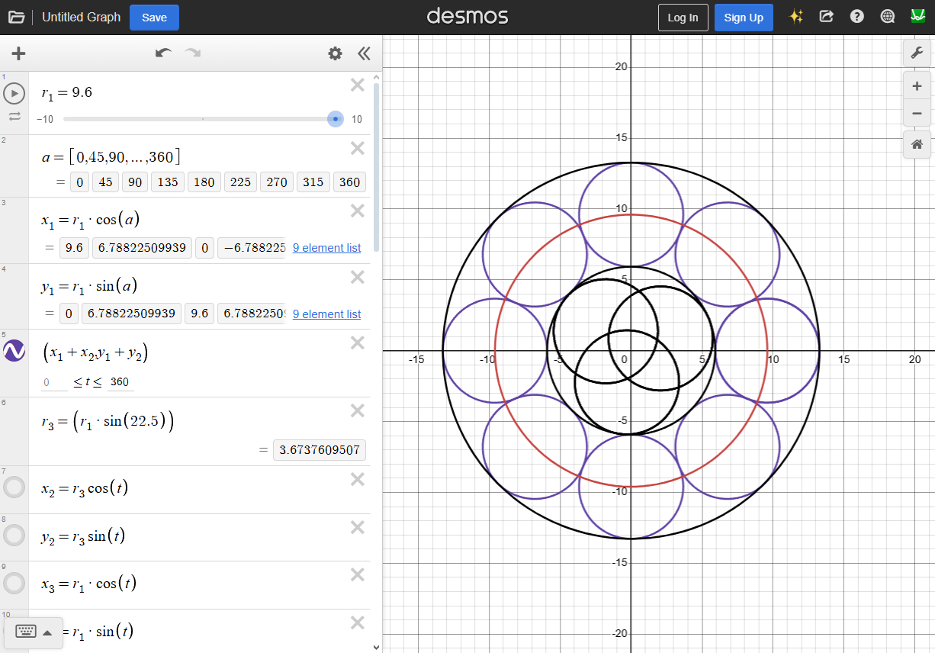
Task: Edit r1 slider minimum value -10
Action: (45, 119)
